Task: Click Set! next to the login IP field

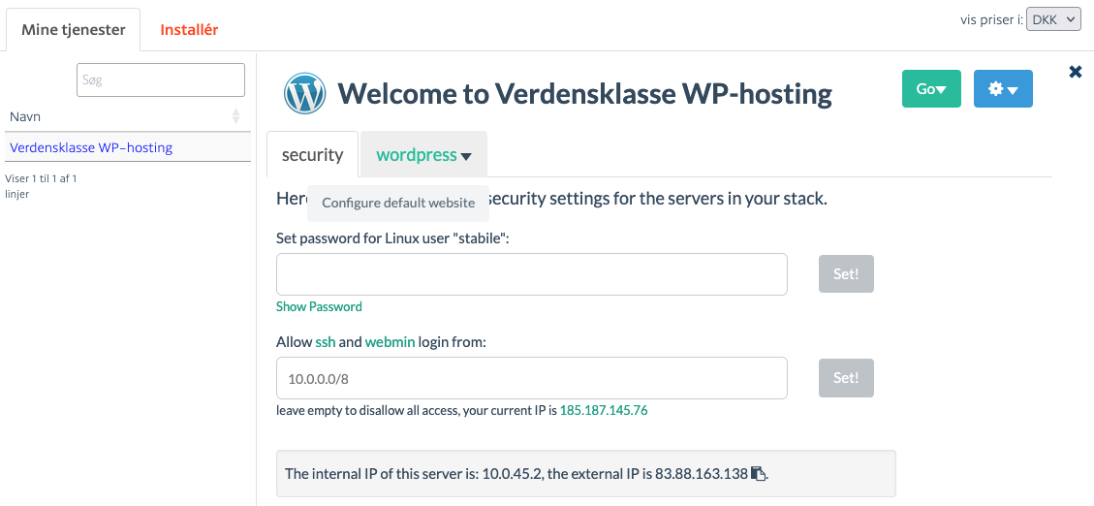Action: pos(846,378)
